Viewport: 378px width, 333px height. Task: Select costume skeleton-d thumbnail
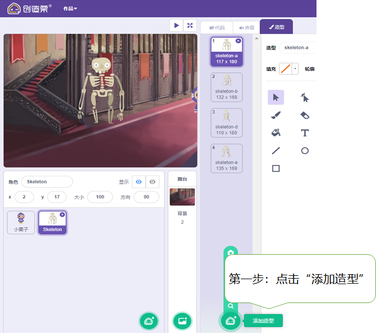coord(226,123)
